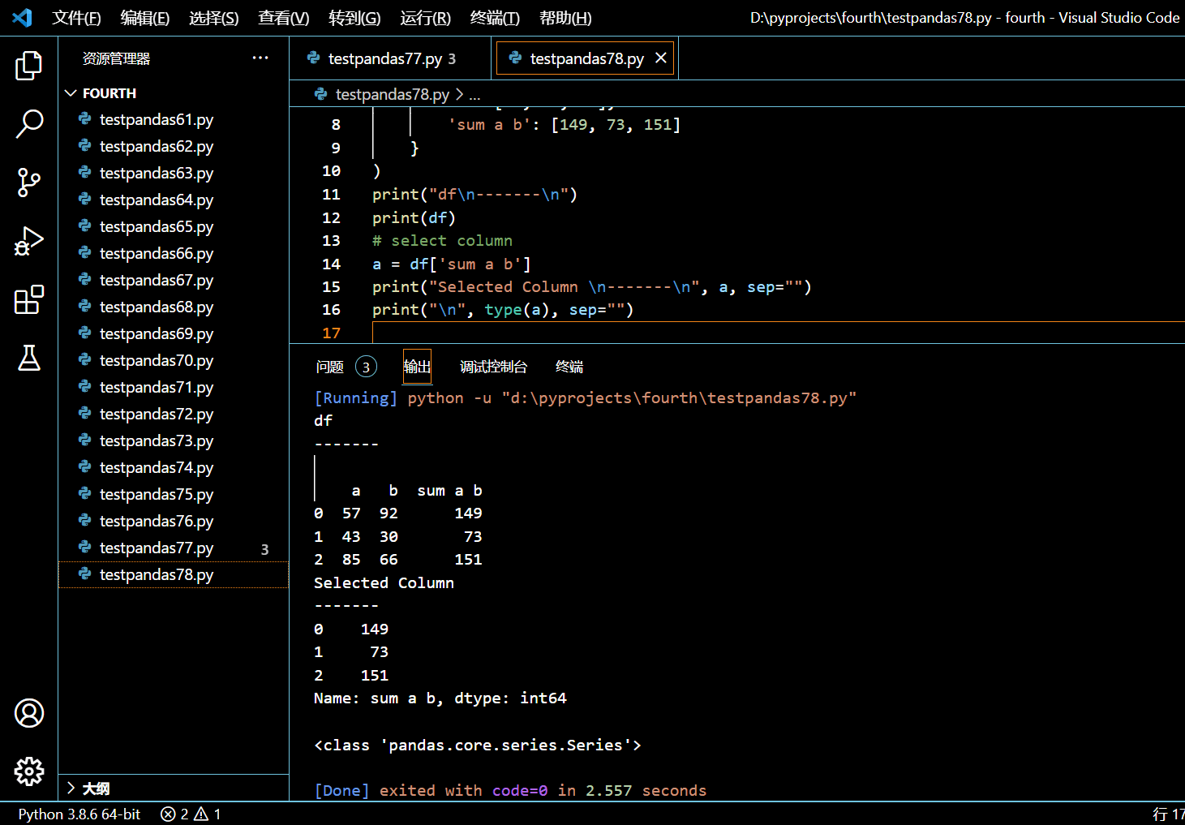The image size is (1185, 825).
Task: Open the 文件(F) menu
Action: click(76, 18)
